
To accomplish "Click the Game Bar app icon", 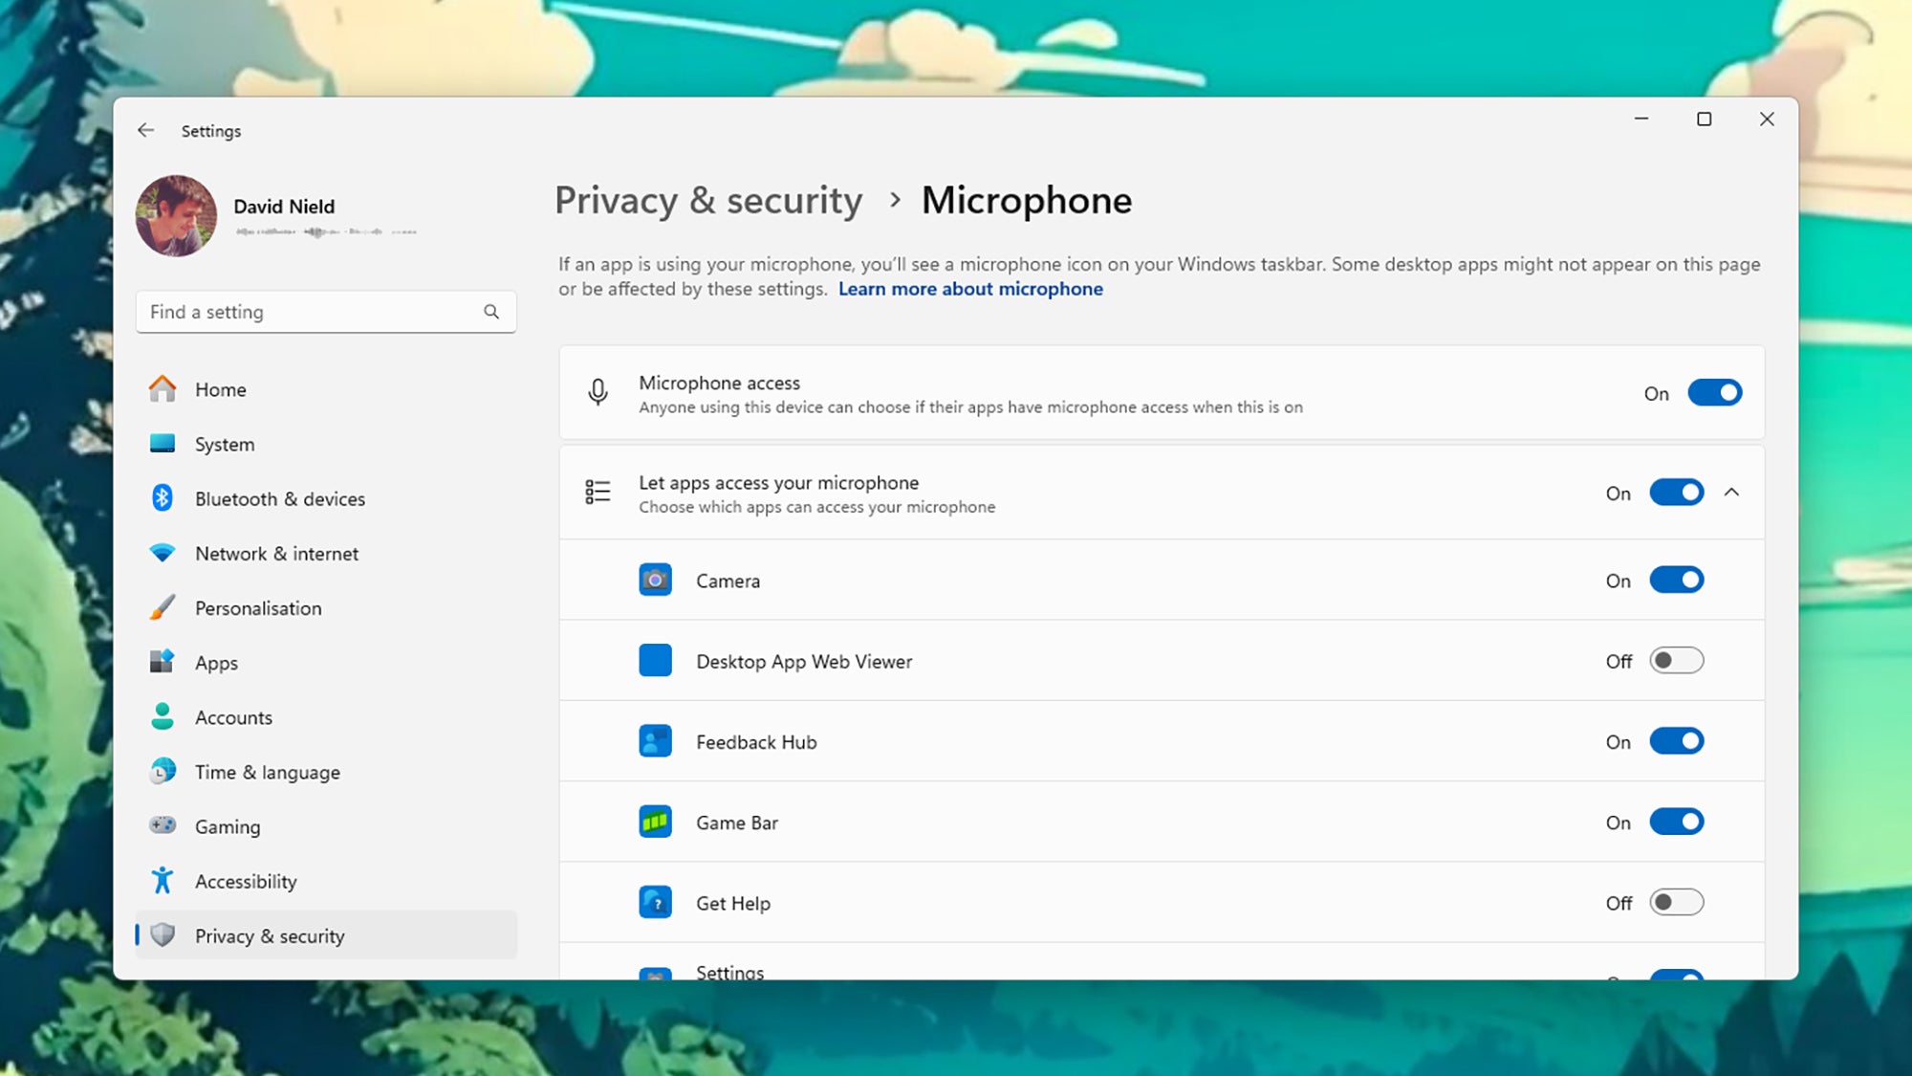I will pos(655,821).
